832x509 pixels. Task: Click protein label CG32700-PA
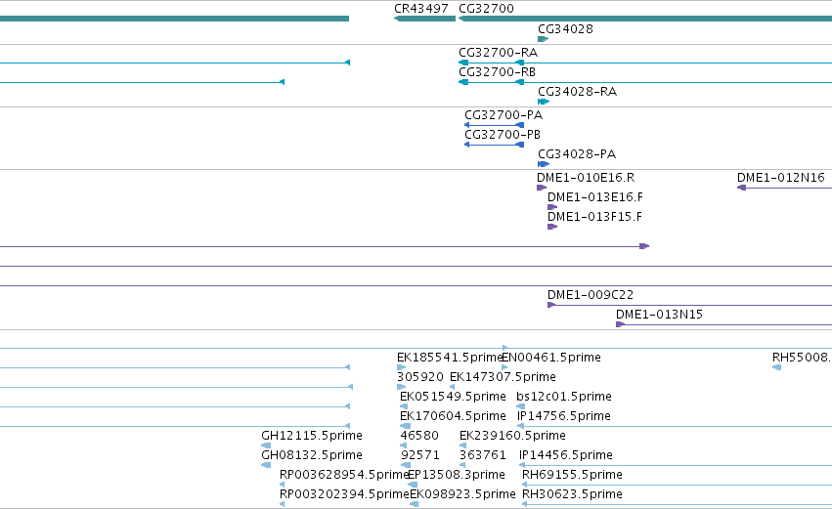504,115
